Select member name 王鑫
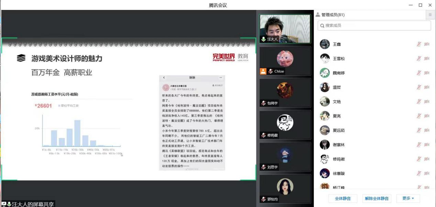 pyautogui.click(x=337, y=44)
